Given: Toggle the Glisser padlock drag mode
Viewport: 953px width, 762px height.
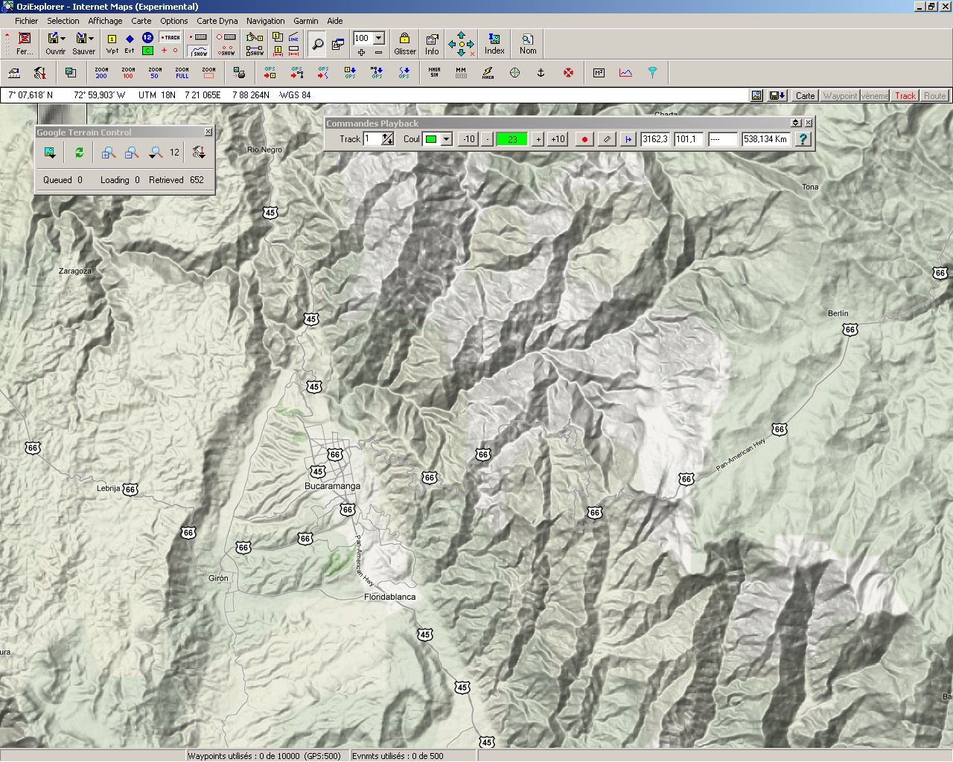Looking at the screenshot, I should [x=405, y=43].
